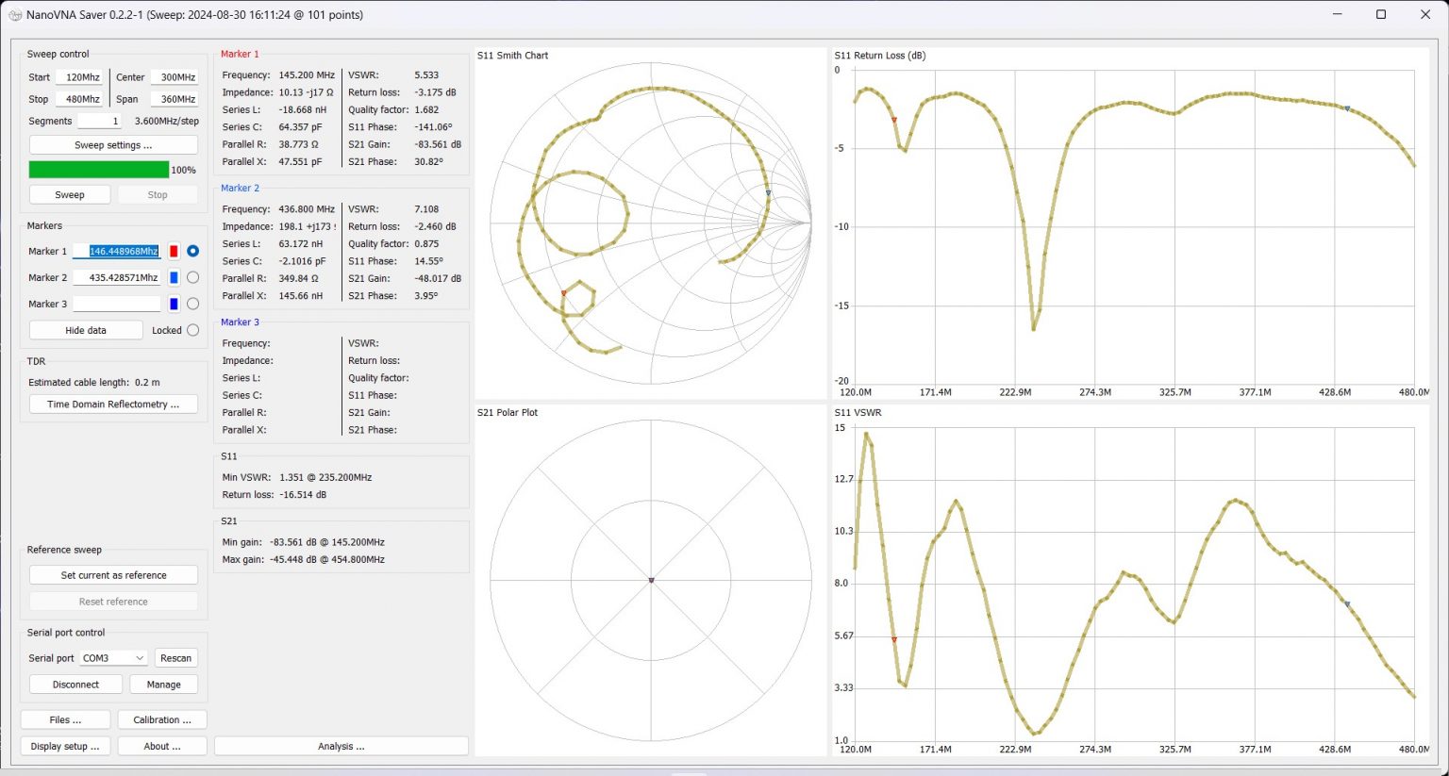Click the NanoVNA Saver title bar icon
Viewport: 1449px width, 776px height.
(x=14, y=15)
